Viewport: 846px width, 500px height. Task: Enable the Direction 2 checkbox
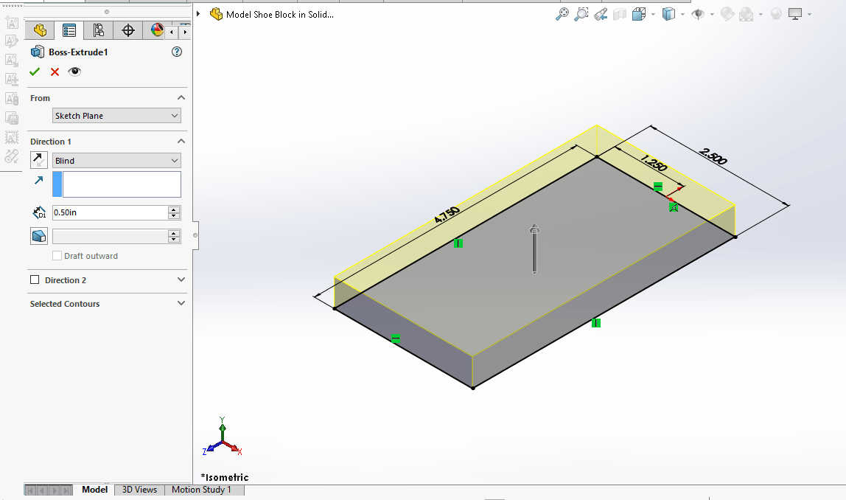[35, 280]
